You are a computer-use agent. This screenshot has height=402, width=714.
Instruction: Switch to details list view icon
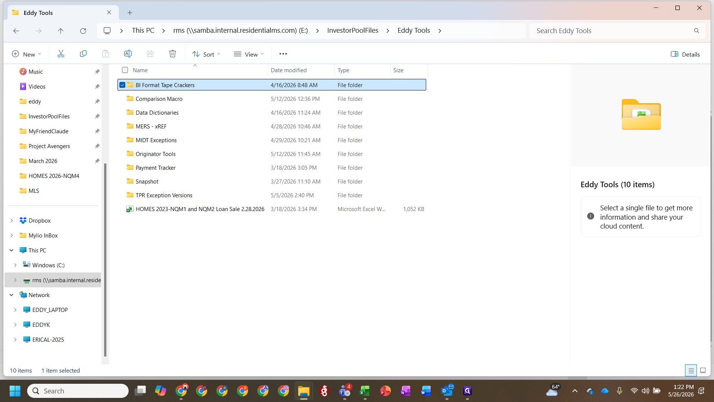pyautogui.click(x=691, y=370)
